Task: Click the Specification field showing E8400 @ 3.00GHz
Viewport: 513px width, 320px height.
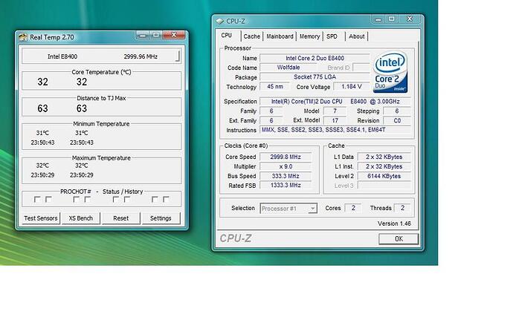Action: [335, 101]
